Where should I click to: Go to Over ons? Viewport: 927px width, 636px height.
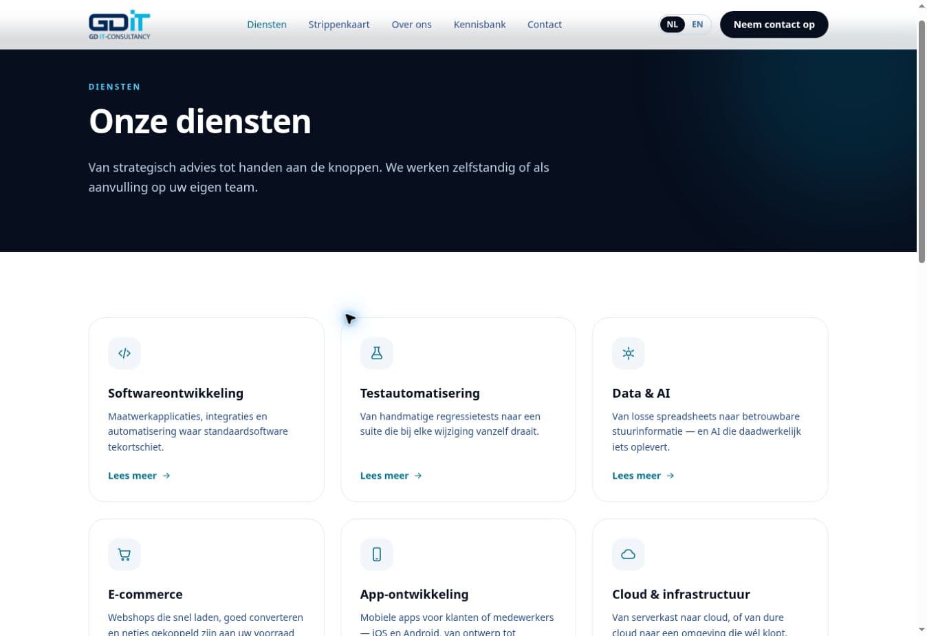click(412, 25)
